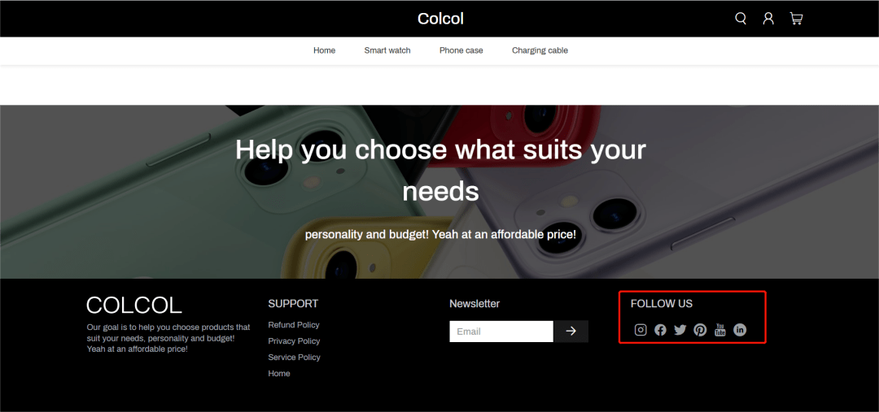The width and height of the screenshot is (879, 412).
Task: Submit newsletter with arrow button
Action: [571, 332]
